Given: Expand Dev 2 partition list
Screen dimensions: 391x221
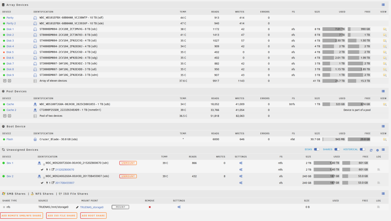Looking at the screenshot, I should pos(44,178).
